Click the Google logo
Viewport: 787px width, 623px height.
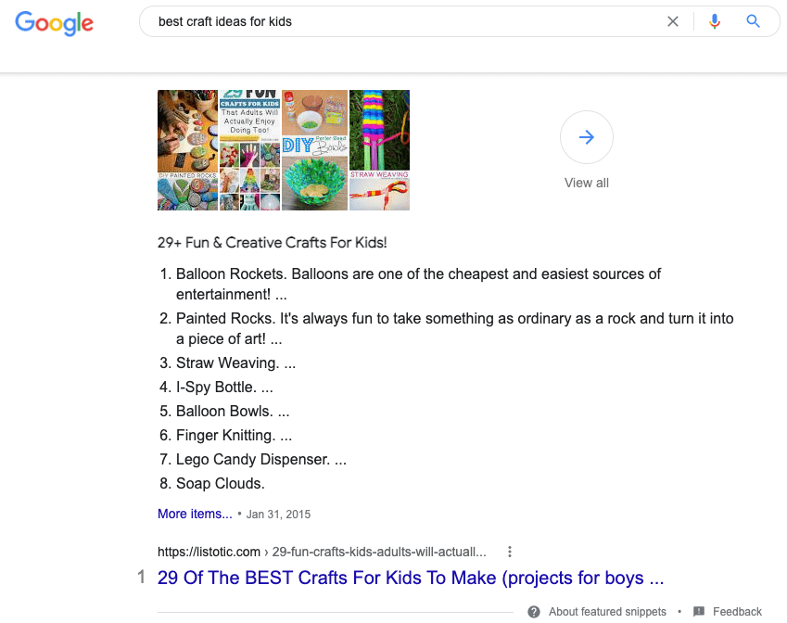54,23
